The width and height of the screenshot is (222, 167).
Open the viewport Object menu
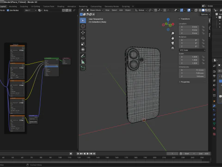click(128, 10)
